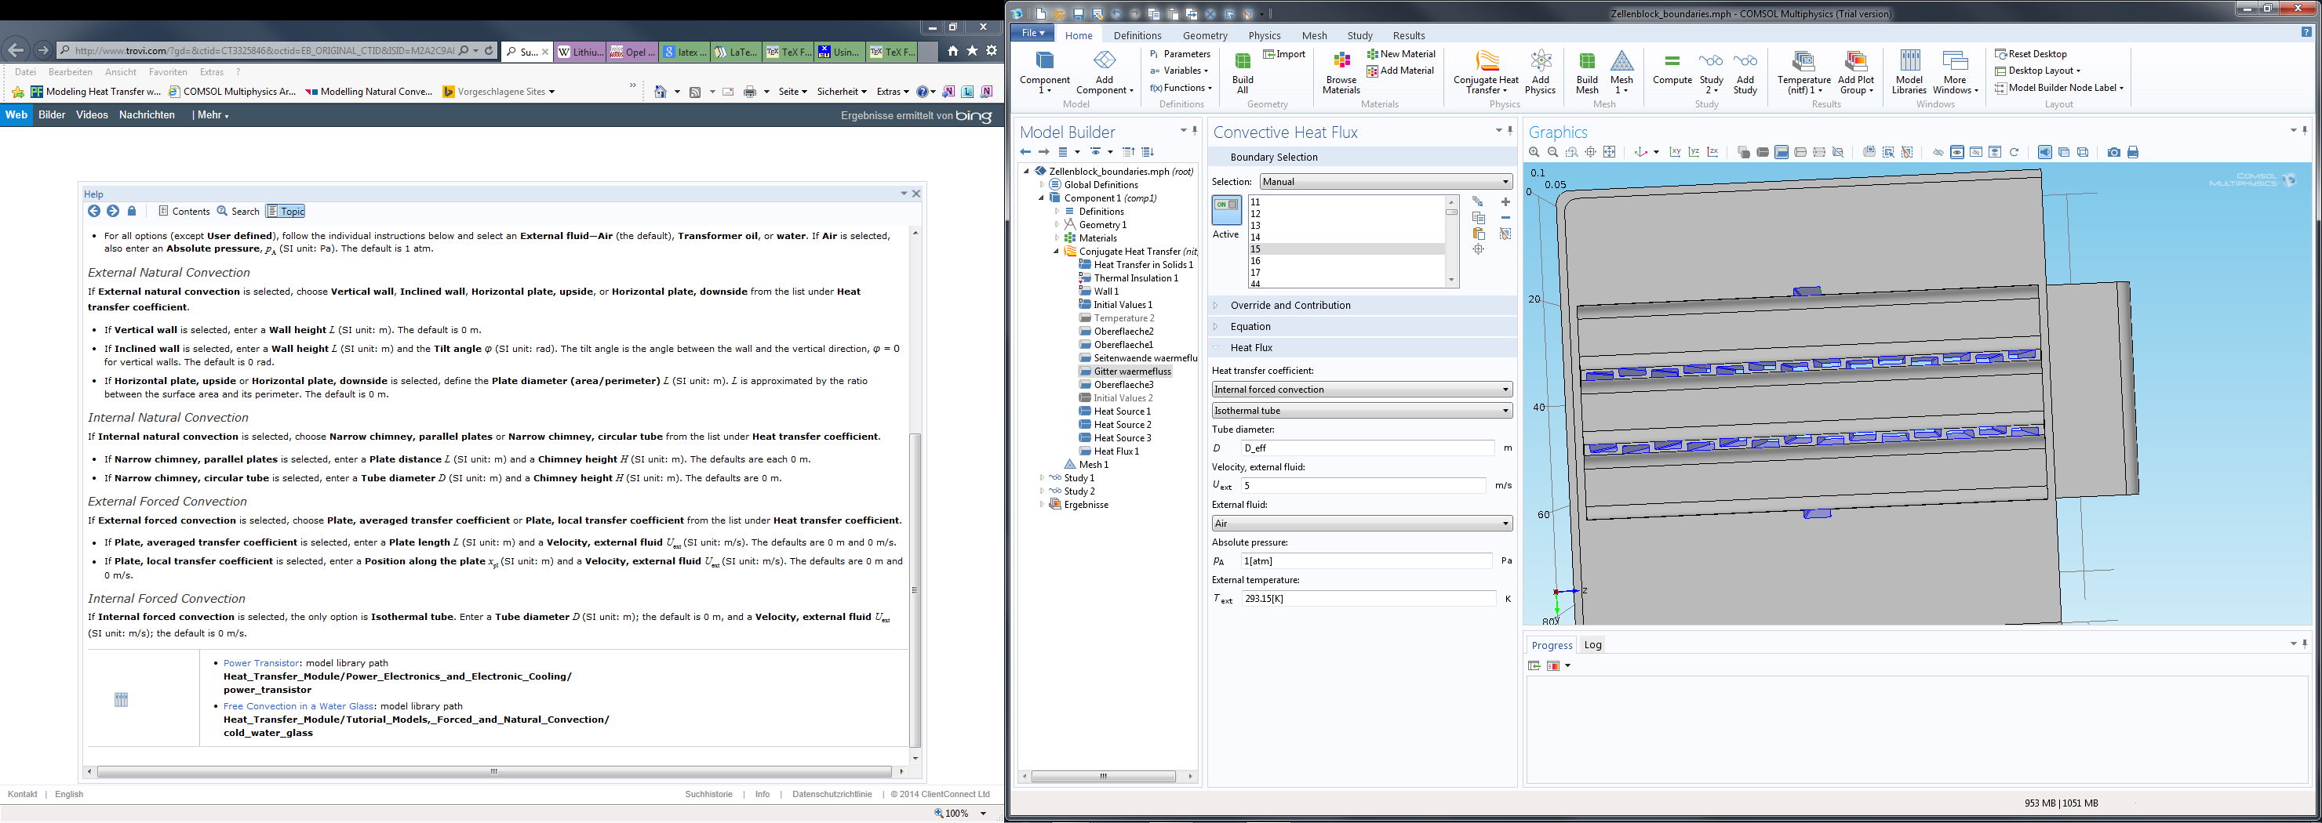Expand the Study 1 tree node
The height and width of the screenshot is (823, 2322).
point(1042,478)
